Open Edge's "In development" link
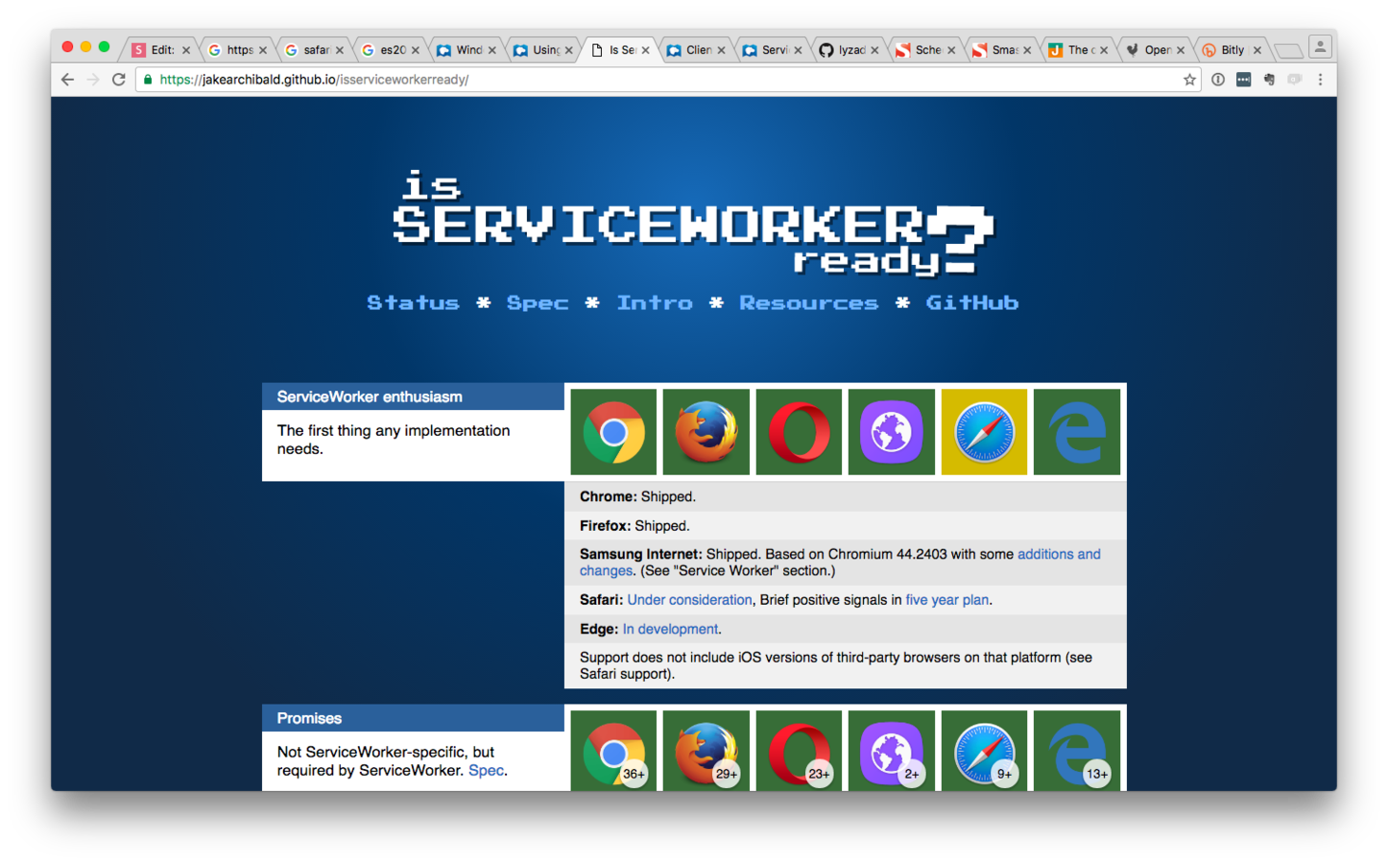1388x864 pixels. [x=670, y=629]
